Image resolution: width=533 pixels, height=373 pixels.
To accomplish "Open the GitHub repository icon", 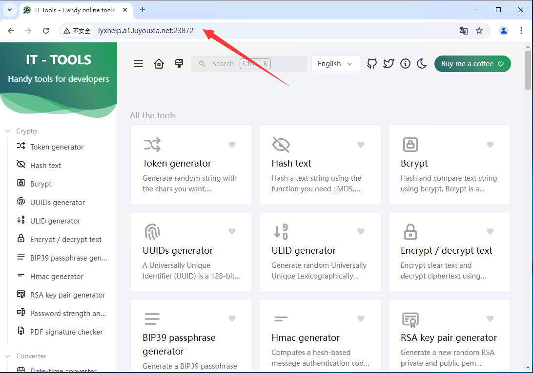I will point(372,64).
